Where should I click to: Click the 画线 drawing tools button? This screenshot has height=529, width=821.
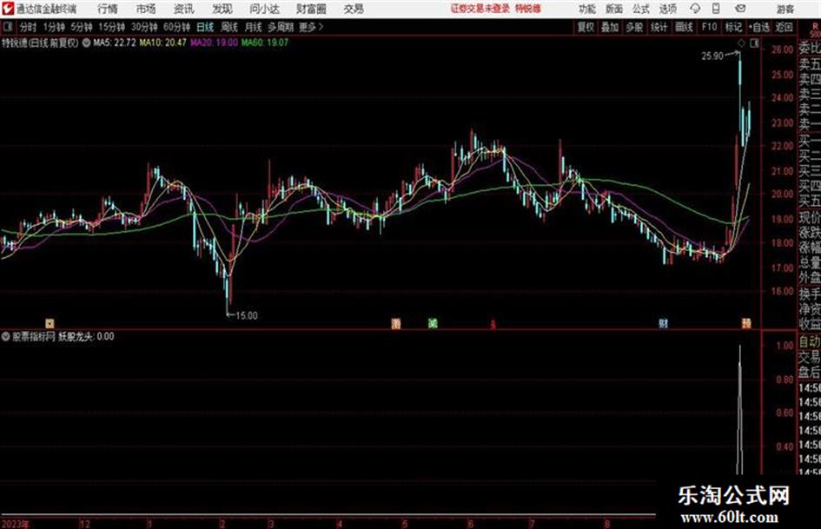684,27
